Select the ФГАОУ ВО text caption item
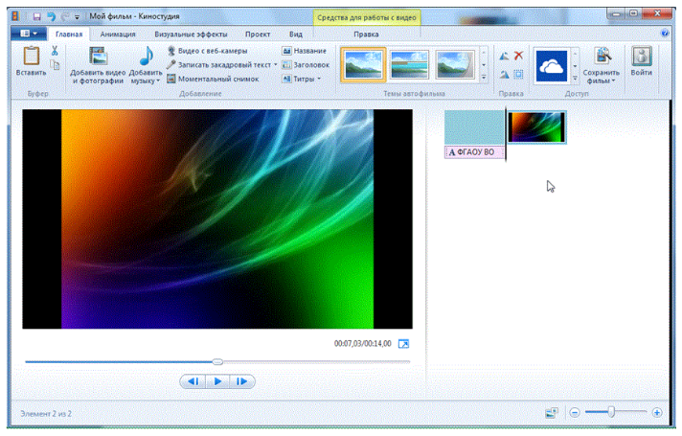The image size is (682, 436). (x=474, y=152)
